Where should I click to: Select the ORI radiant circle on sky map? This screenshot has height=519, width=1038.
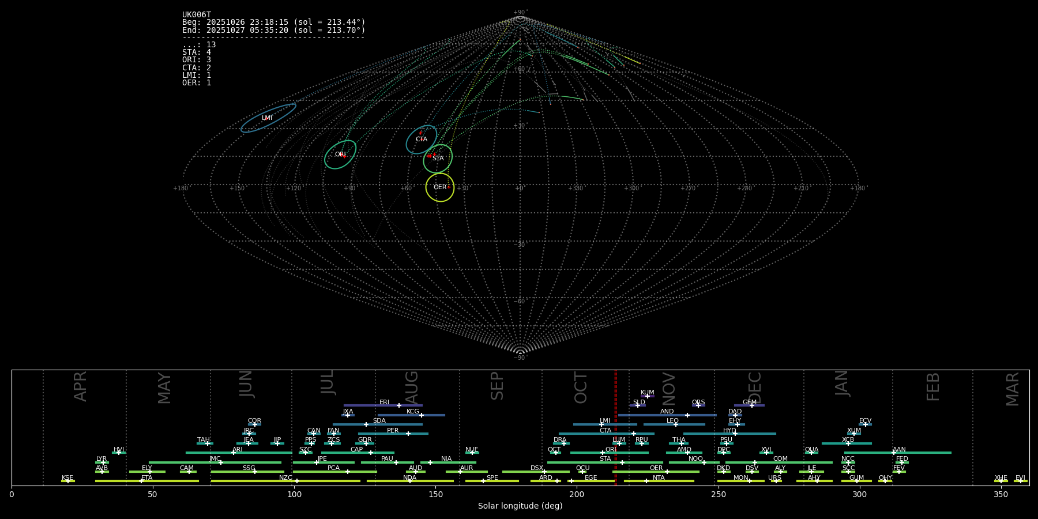340,155
